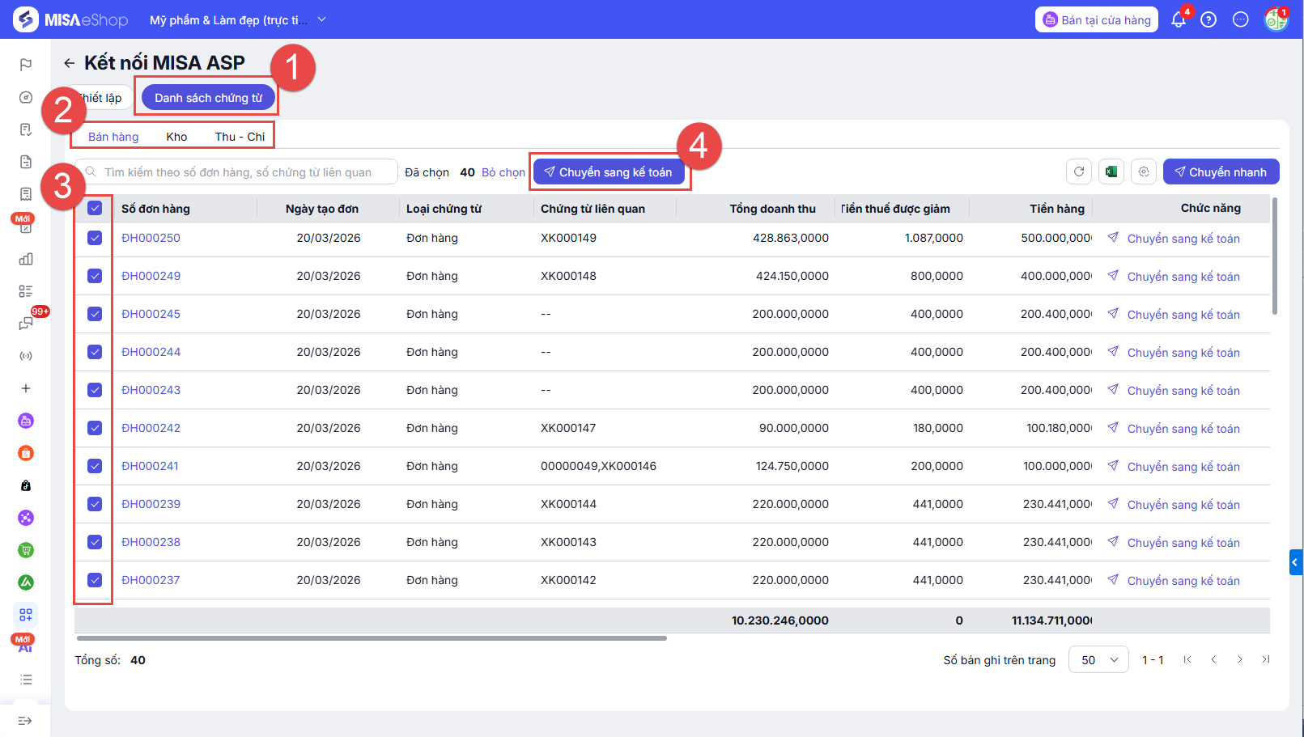Click the 00000049,XK000146 related document cell
Image resolution: width=1304 pixels, height=737 pixels.
598,466
